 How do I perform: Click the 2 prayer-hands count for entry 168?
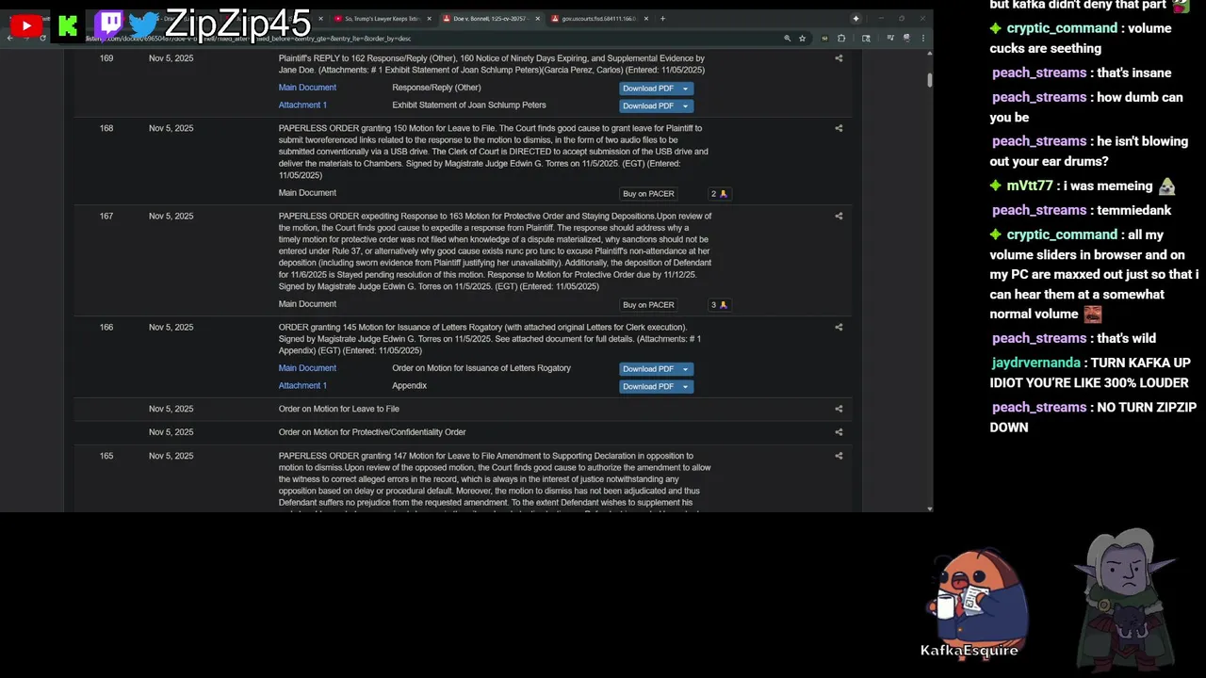719,194
